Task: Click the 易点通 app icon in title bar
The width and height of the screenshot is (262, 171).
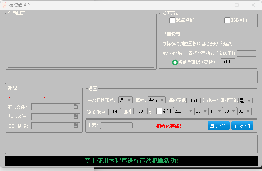Action: point(4,5)
